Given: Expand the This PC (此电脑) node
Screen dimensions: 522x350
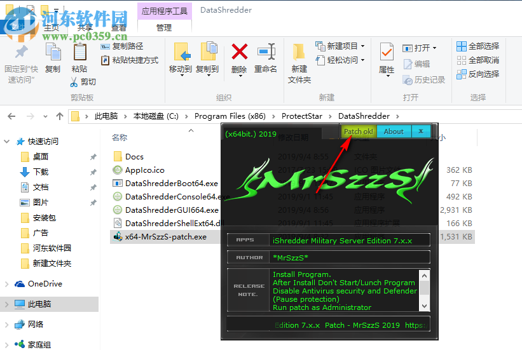Looking at the screenshot, I should coord(6,304).
